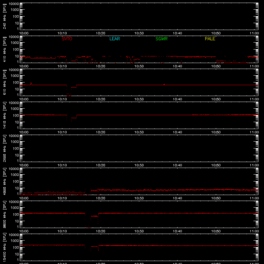
Task: Click the 10000 label on 2695 MHz axis
Action: click(14, 136)
